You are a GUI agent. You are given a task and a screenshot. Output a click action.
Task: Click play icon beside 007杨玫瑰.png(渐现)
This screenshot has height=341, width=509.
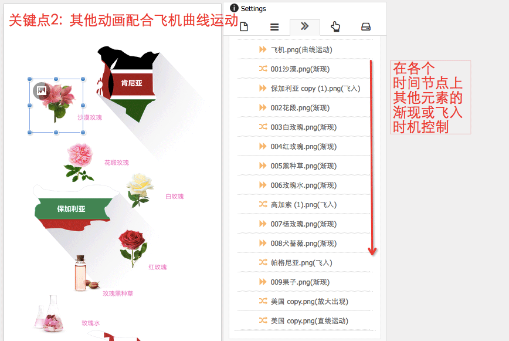(x=263, y=224)
